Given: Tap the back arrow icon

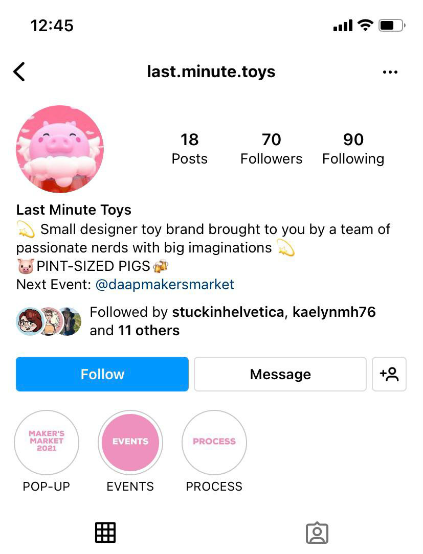Looking at the screenshot, I should point(19,72).
